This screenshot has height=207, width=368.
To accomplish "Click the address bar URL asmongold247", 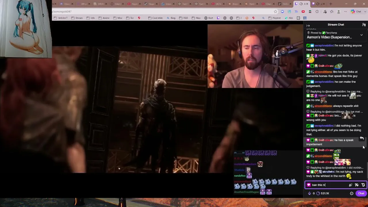I will tap(62, 11).
